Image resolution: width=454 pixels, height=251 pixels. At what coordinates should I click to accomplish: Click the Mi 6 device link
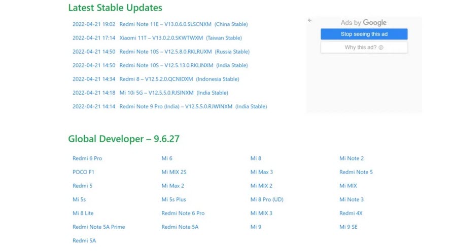tap(167, 158)
